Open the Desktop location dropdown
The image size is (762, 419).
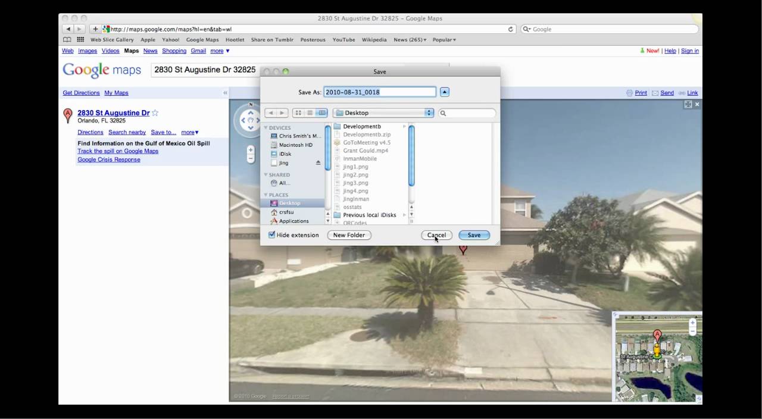coord(383,112)
